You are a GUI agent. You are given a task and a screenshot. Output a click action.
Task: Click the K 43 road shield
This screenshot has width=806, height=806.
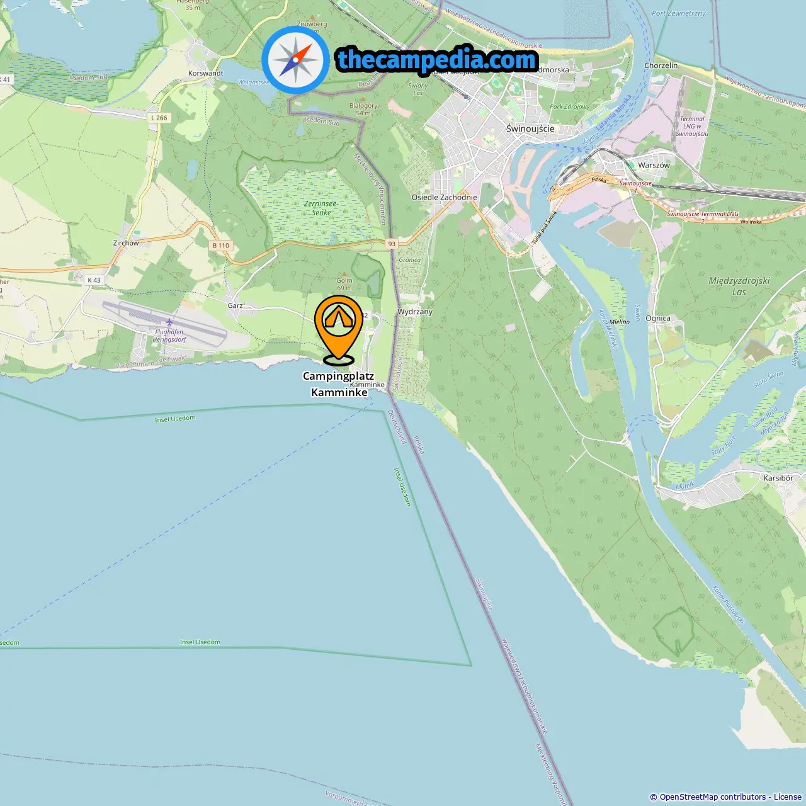click(x=94, y=280)
